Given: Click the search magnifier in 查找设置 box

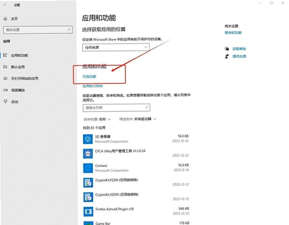Looking at the screenshot, I should pos(69,29).
